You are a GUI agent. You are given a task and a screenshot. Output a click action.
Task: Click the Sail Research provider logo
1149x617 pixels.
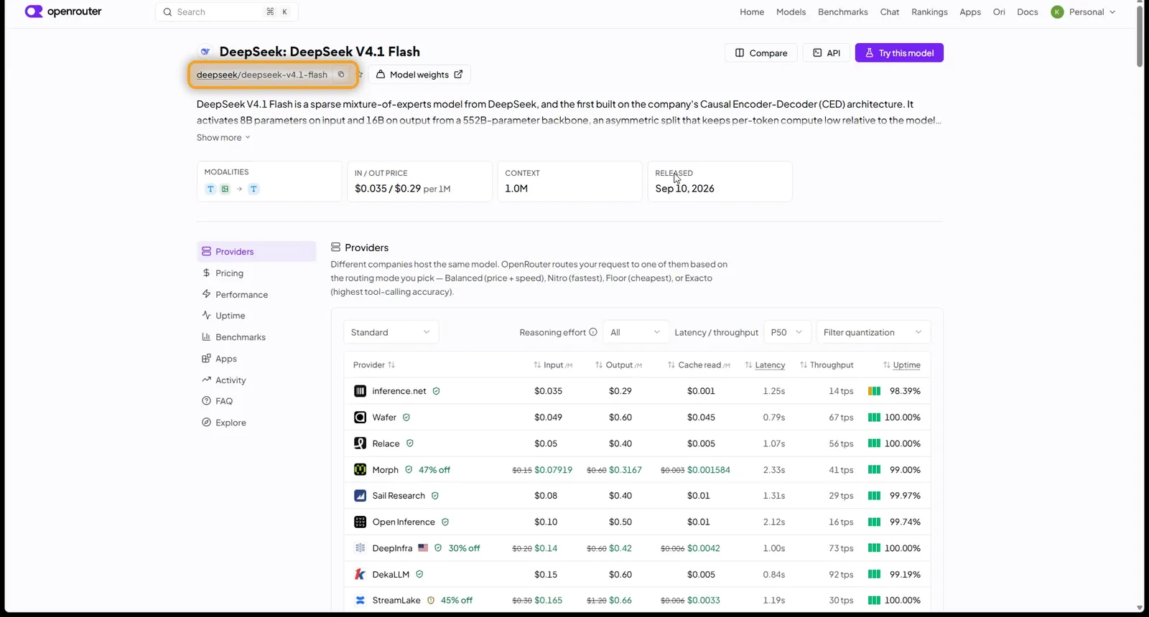(x=360, y=496)
